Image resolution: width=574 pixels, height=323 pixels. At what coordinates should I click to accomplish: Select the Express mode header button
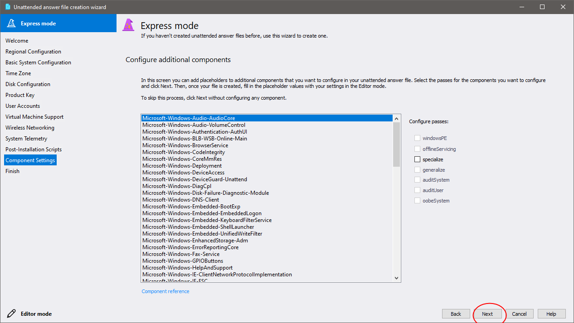click(58, 23)
